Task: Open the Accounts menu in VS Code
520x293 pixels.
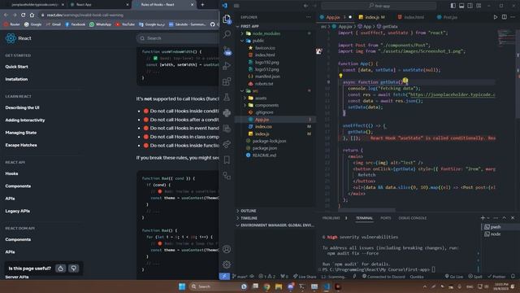Action: 227,249
